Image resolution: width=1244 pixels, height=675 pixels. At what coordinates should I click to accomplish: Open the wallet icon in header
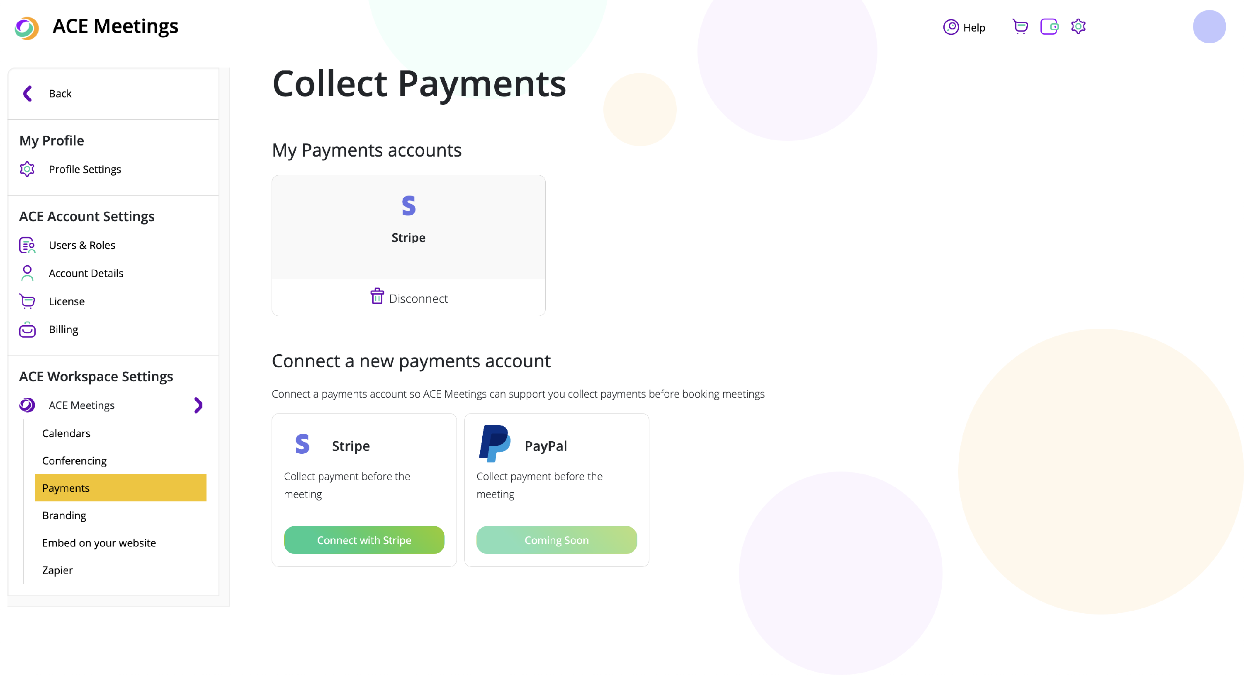(1049, 27)
